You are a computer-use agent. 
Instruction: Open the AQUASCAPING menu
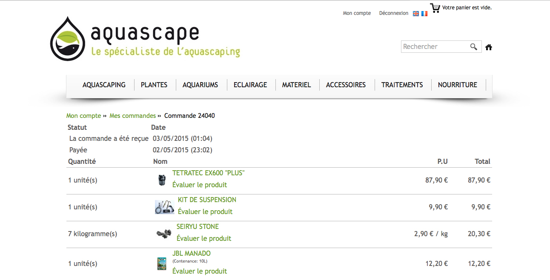(x=104, y=85)
